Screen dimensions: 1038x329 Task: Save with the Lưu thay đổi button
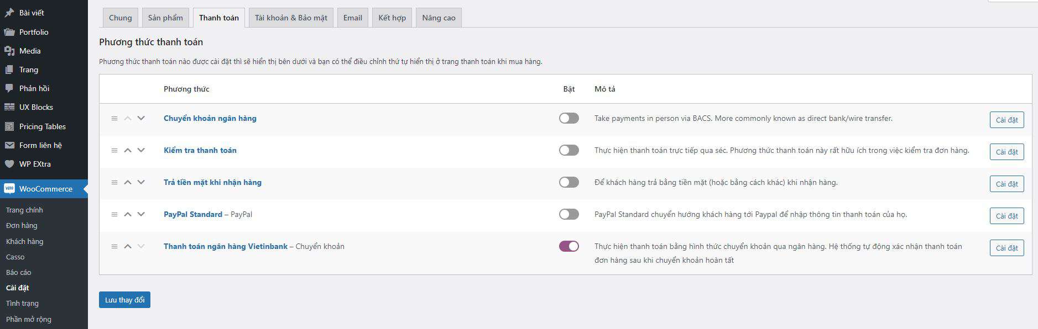click(124, 300)
